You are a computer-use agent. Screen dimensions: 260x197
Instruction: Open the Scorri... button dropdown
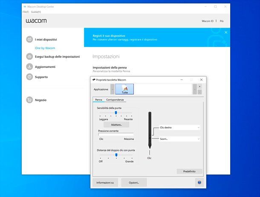click(179, 139)
